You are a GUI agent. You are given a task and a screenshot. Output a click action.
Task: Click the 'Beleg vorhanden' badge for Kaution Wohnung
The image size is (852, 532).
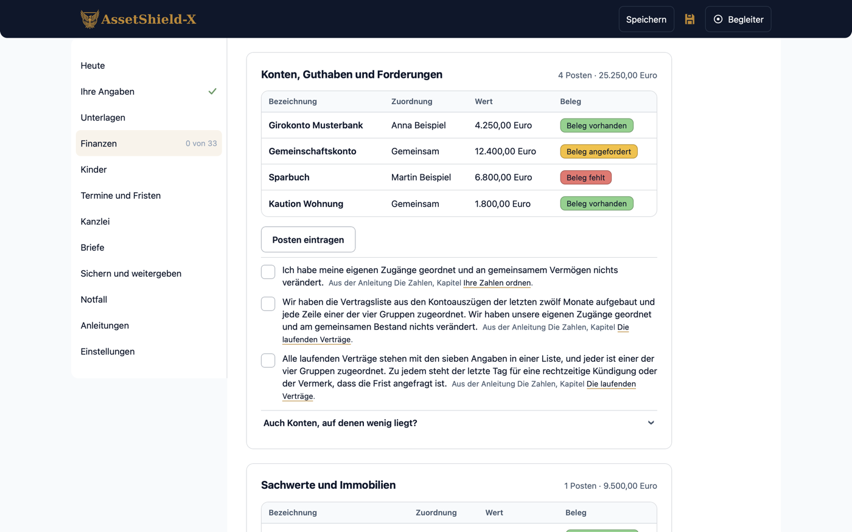point(596,204)
